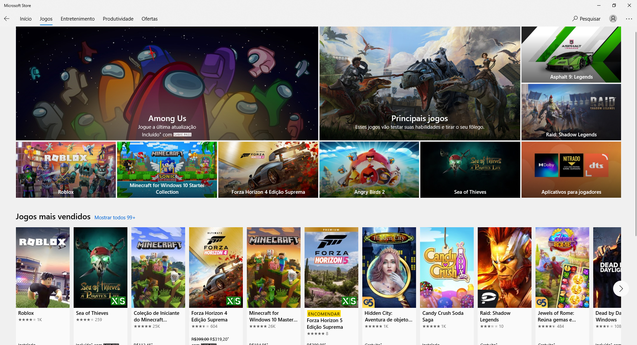Select the Jogos tab

tap(46, 19)
